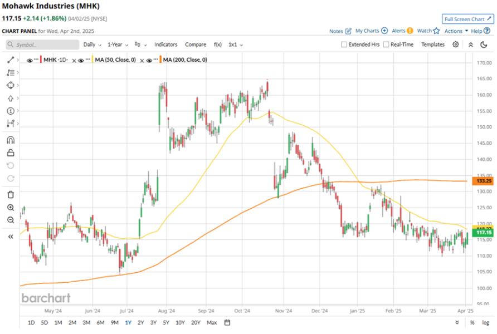This screenshot has width=497, height=334.
Task: Add MHK to Watch list star
Action: pos(436,31)
